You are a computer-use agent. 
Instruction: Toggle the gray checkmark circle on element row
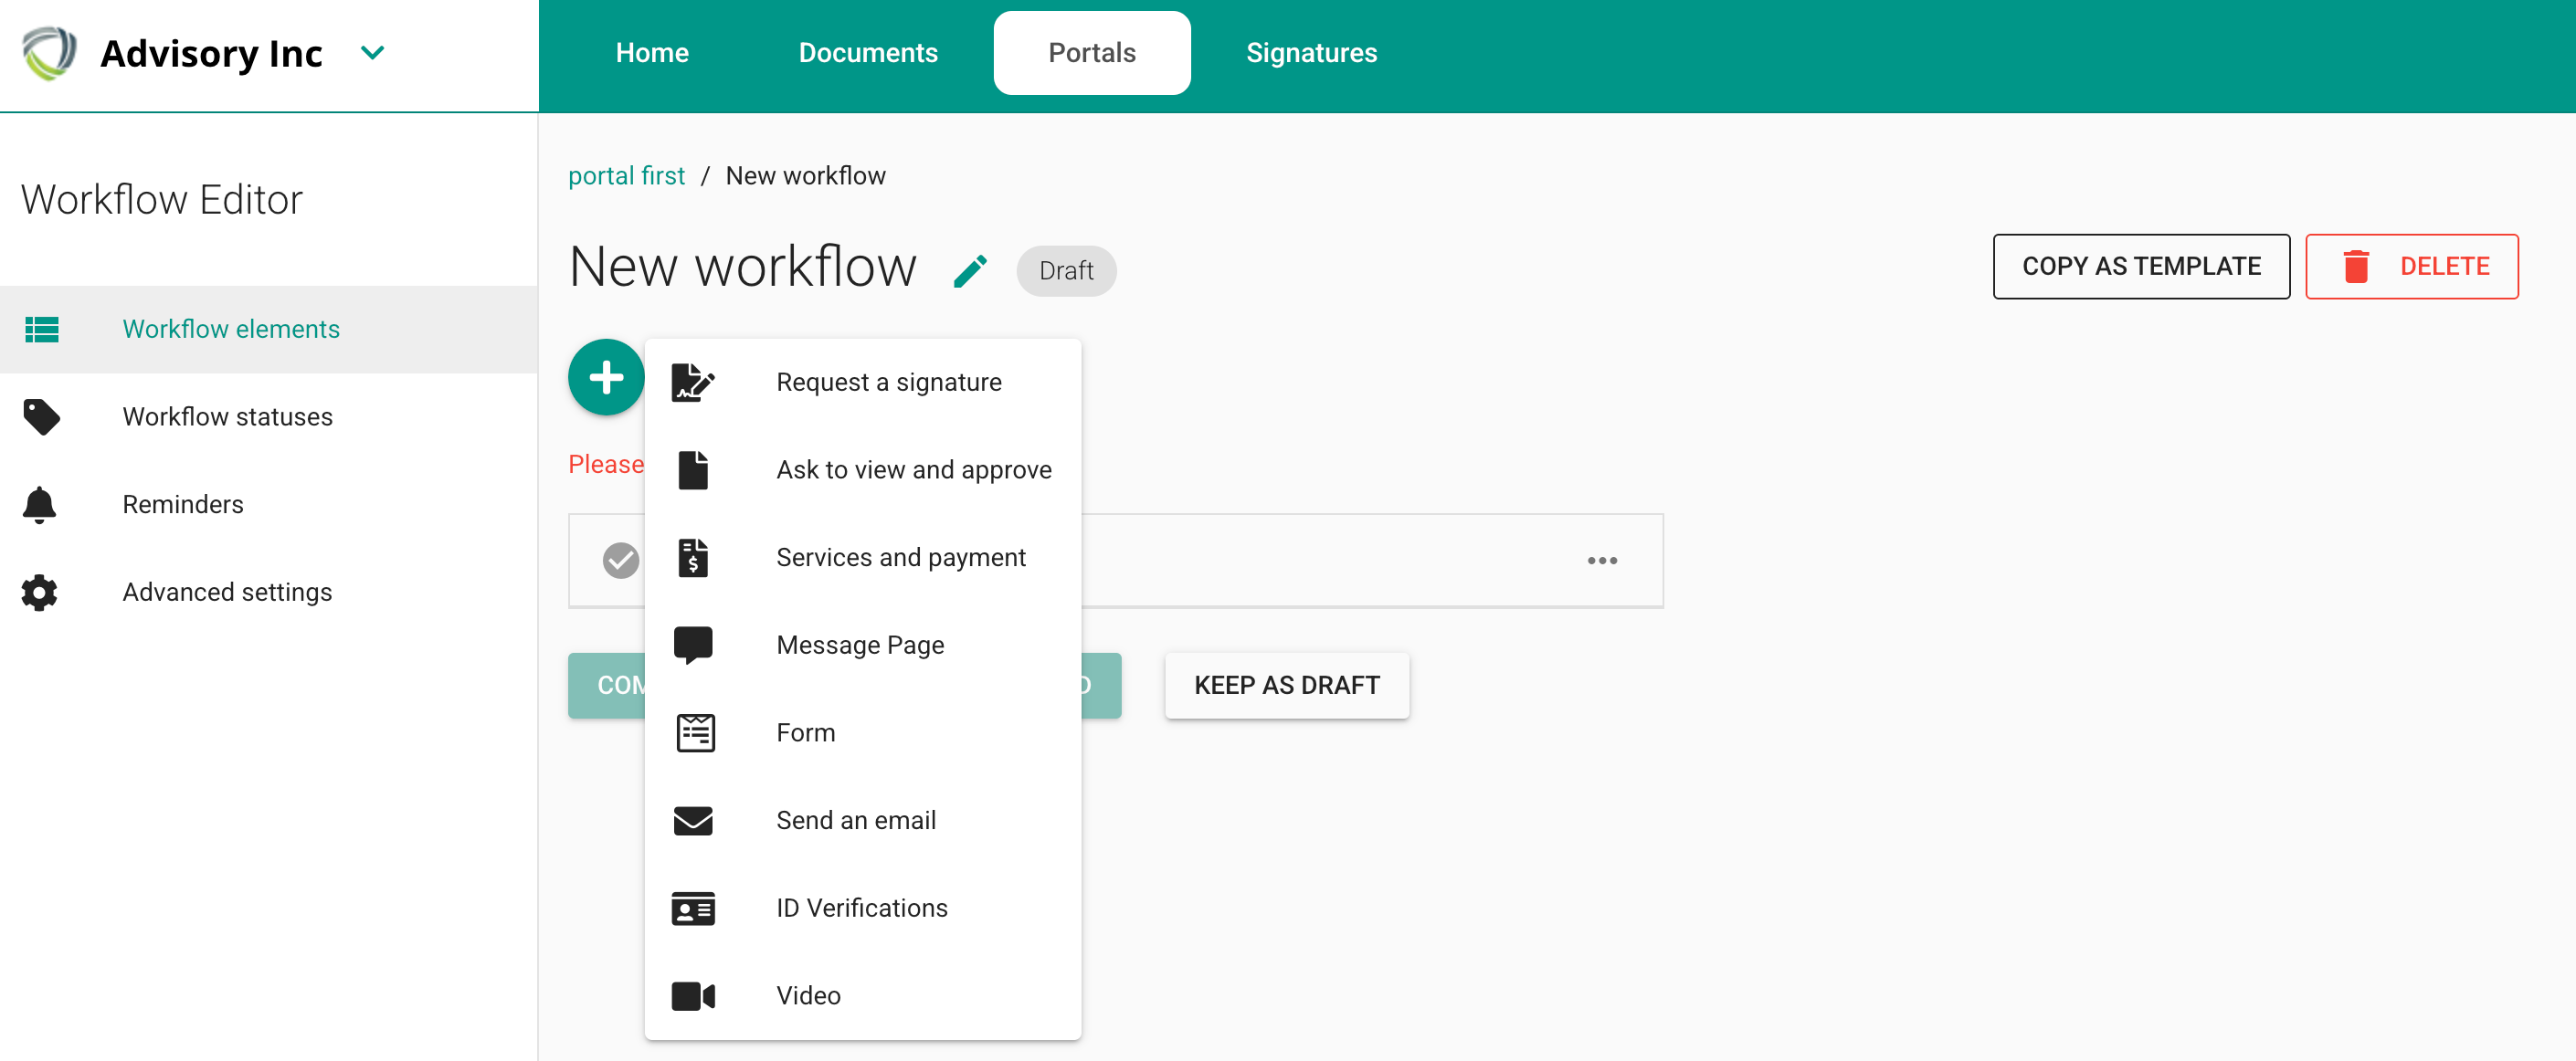(x=620, y=560)
